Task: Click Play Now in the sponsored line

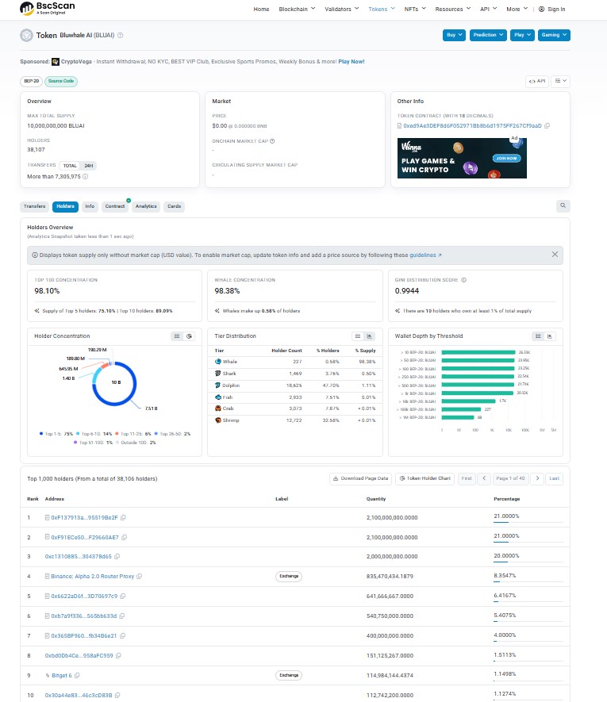Action: point(352,62)
